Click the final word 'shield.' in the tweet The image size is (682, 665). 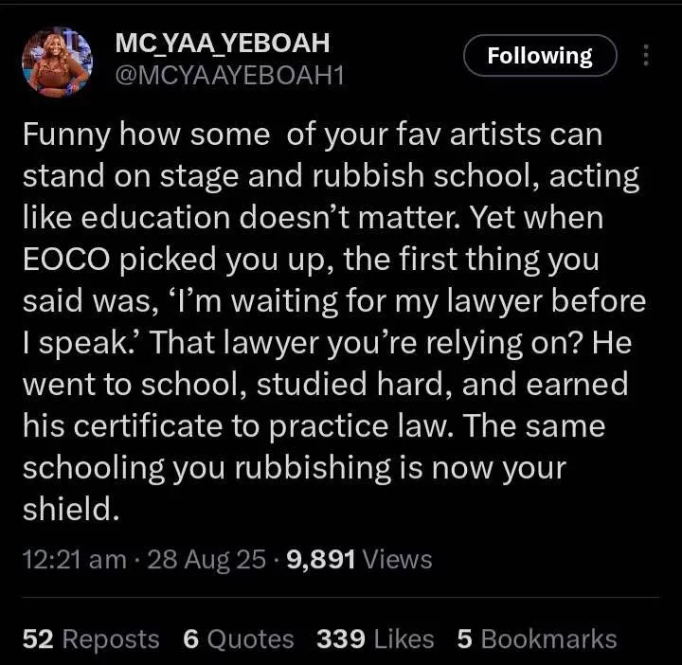tap(71, 509)
